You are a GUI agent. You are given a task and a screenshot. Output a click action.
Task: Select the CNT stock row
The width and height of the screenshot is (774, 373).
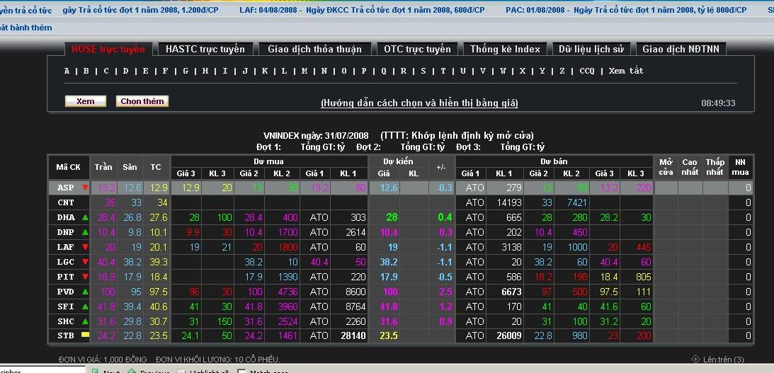click(66, 202)
